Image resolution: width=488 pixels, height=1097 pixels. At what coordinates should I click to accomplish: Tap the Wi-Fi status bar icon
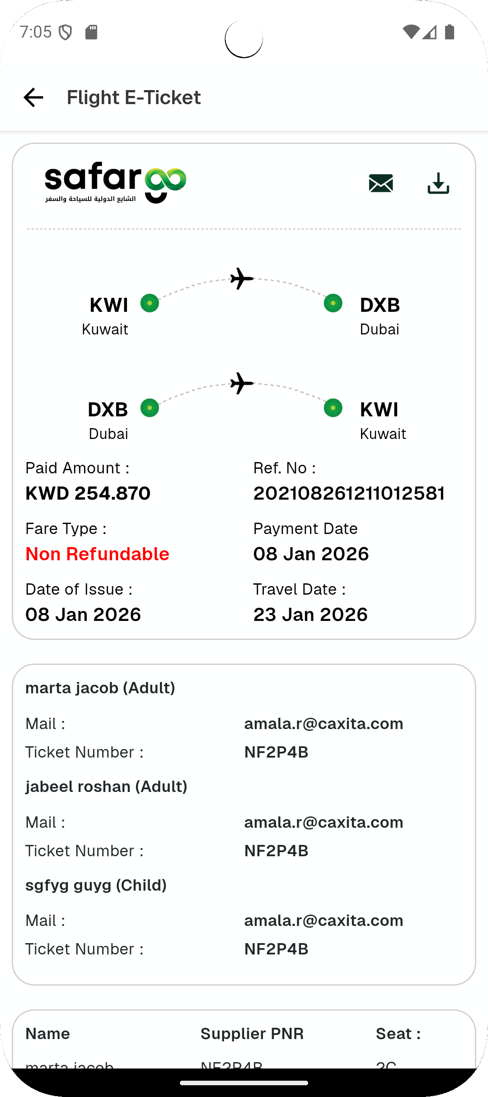pyautogui.click(x=411, y=32)
